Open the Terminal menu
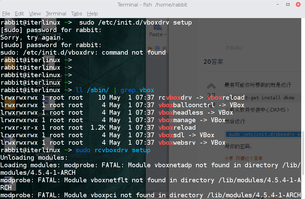The width and height of the screenshot is (305, 199). 56,14
